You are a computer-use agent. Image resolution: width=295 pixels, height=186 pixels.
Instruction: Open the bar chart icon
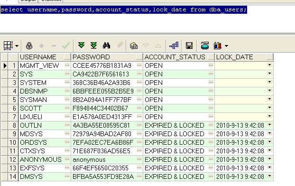tap(218, 46)
